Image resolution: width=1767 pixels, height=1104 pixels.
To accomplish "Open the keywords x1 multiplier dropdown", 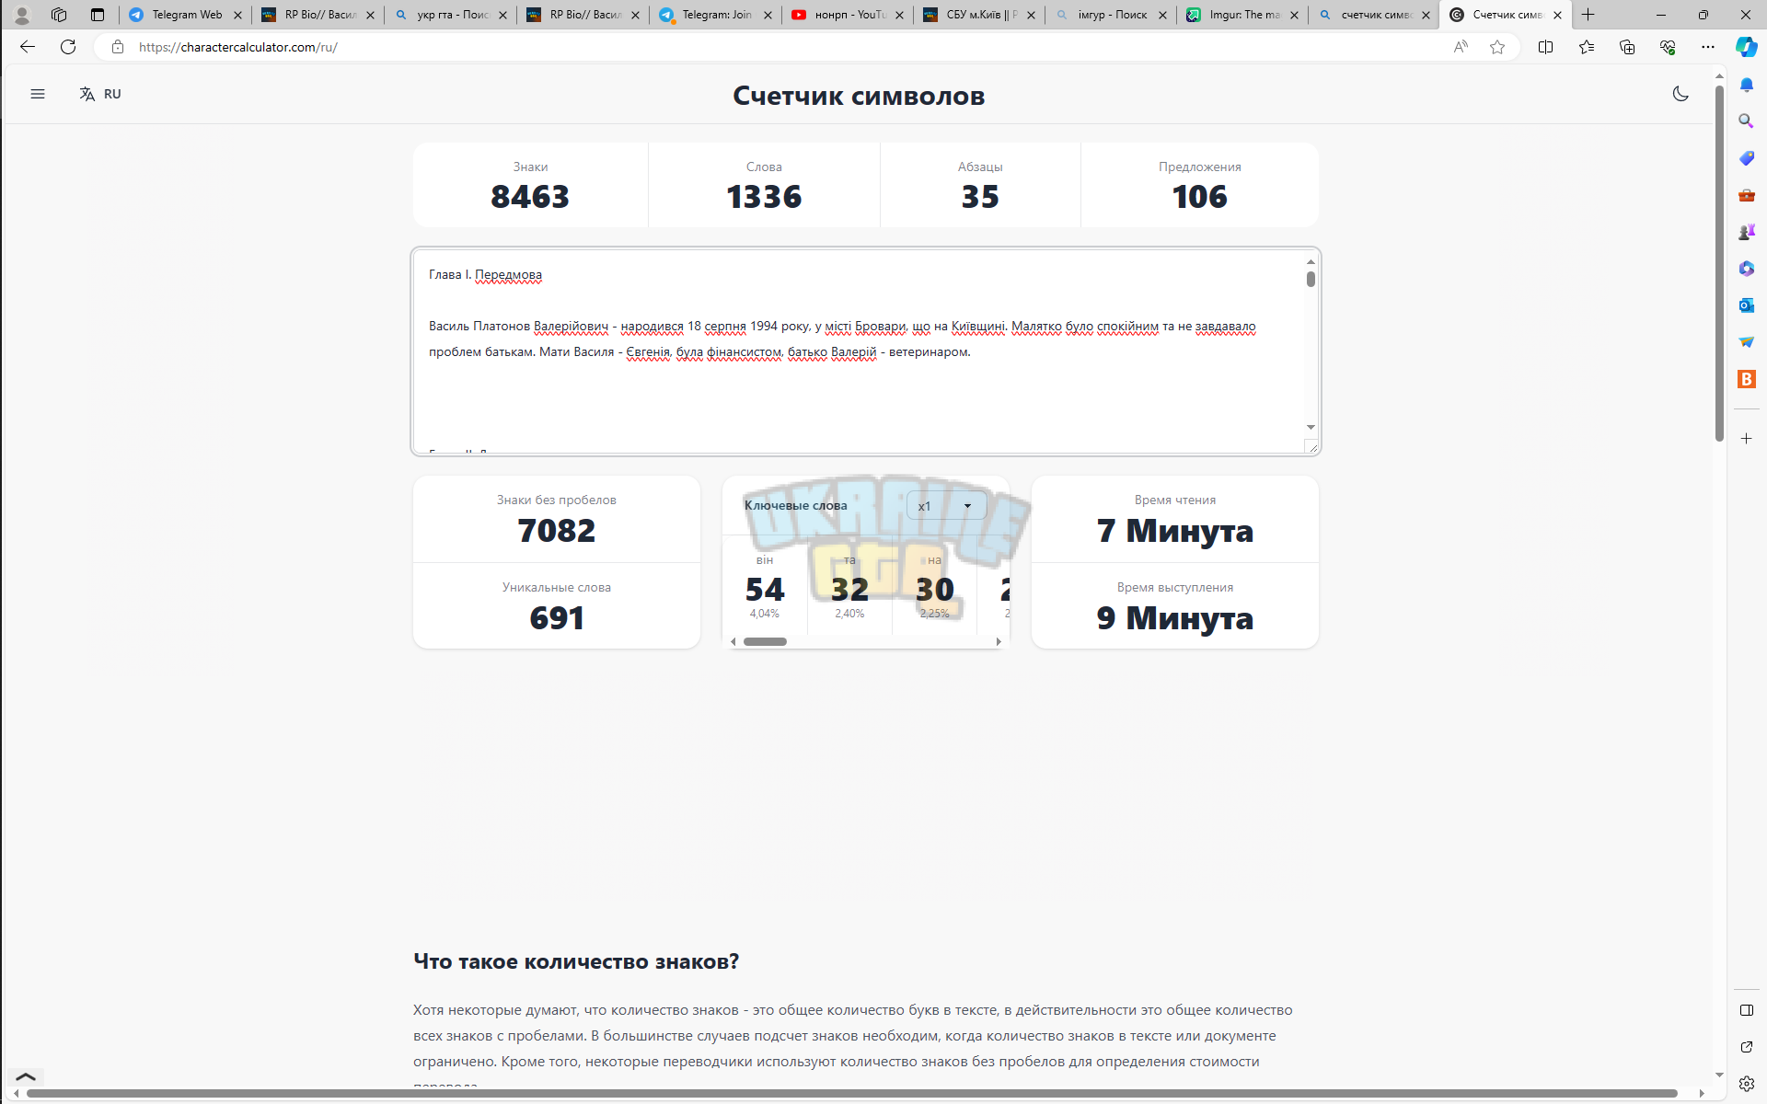I will (x=946, y=505).
